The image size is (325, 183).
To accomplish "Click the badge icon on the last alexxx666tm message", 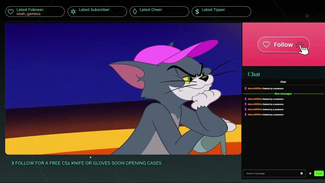I will [x=246, y=115].
